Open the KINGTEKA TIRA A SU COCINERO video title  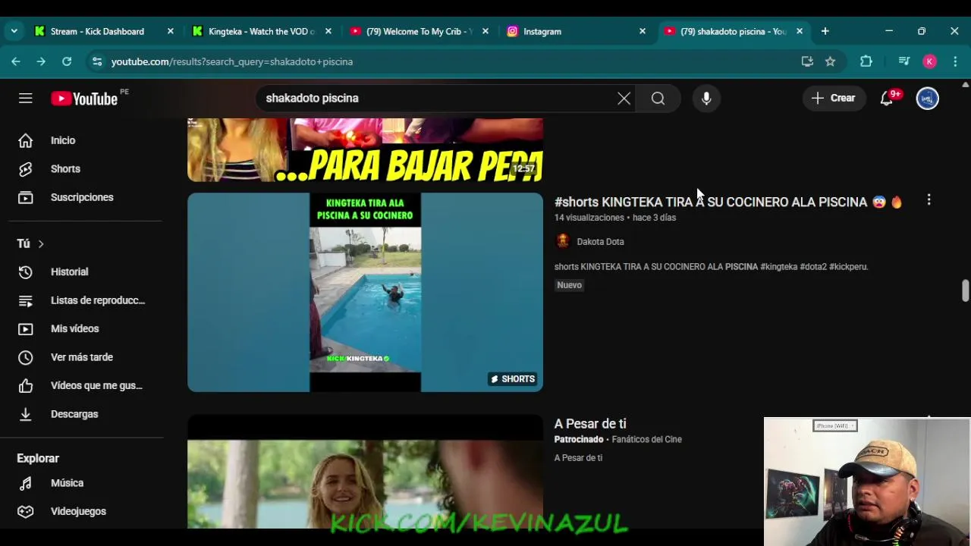click(728, 202)
